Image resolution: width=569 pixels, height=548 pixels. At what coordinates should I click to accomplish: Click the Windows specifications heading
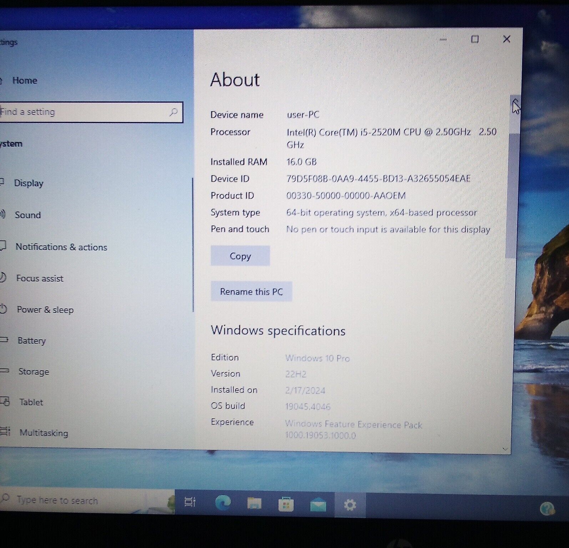click(x=278, y=331)
